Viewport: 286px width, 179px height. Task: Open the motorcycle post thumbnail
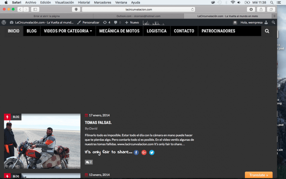(42, 141)
